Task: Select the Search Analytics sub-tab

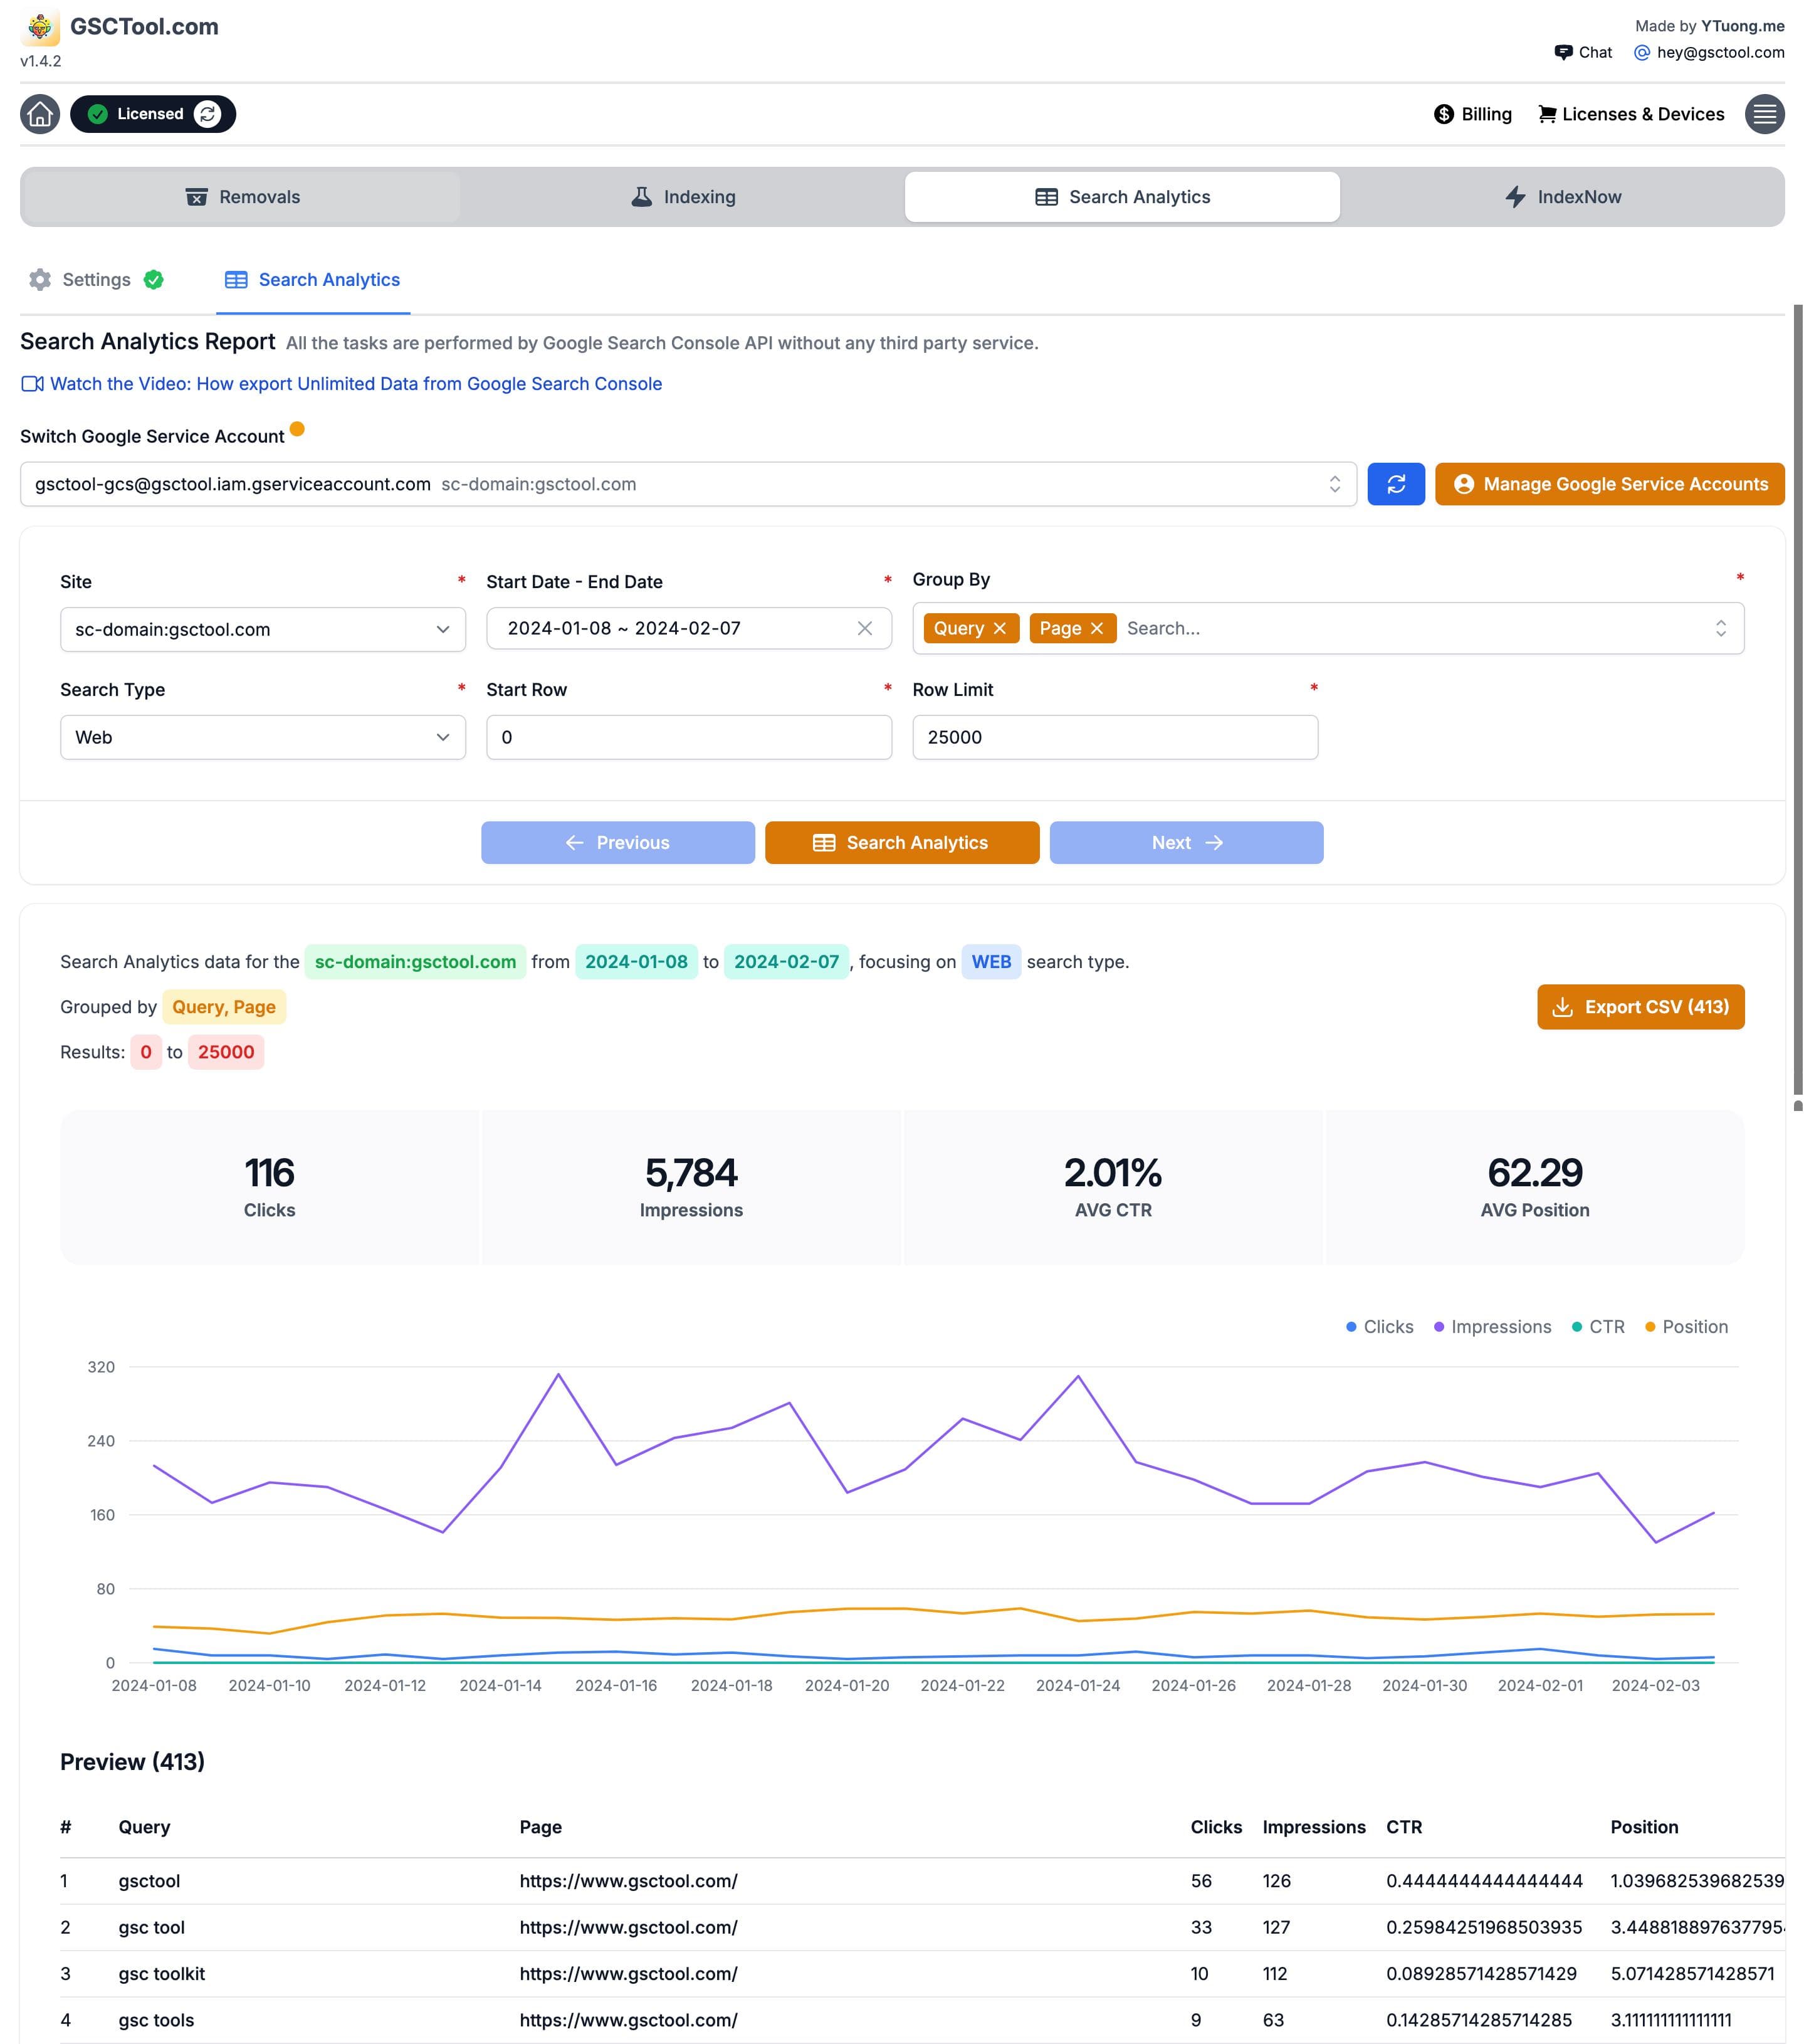Action: 313,280
